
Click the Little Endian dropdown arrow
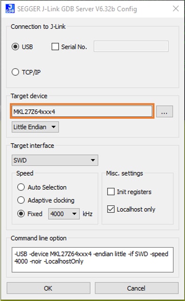[x=54, y=127]
